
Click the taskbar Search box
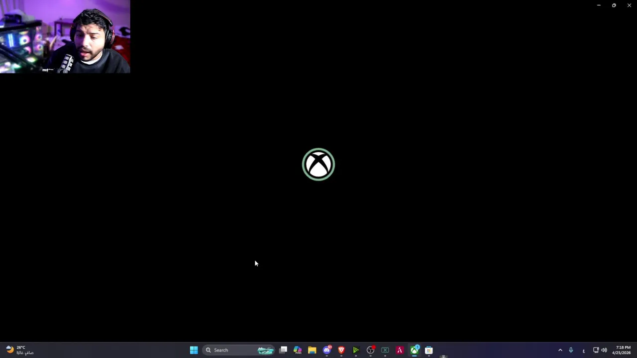(x=239, y=350)
